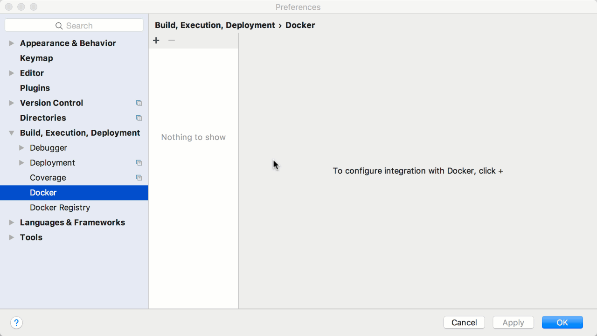Click the Preferences window title
Screen dimensions: 597x336
tap(298, 7)
